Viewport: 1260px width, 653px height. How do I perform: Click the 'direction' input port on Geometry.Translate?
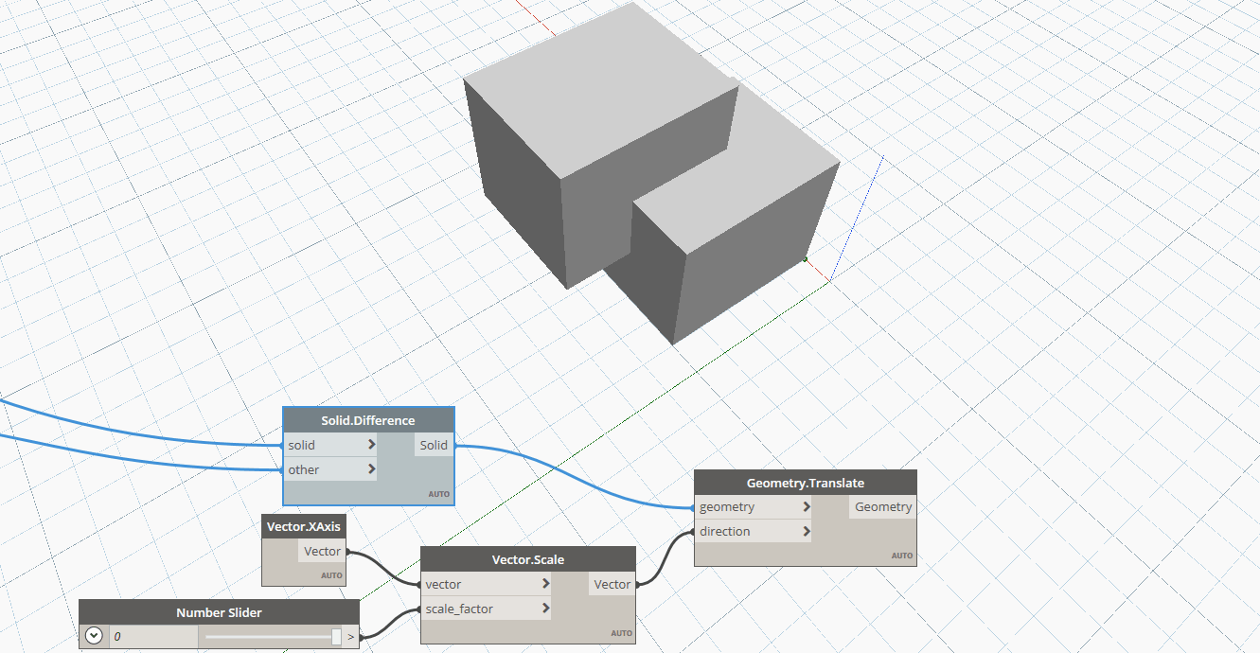point(754,532)
